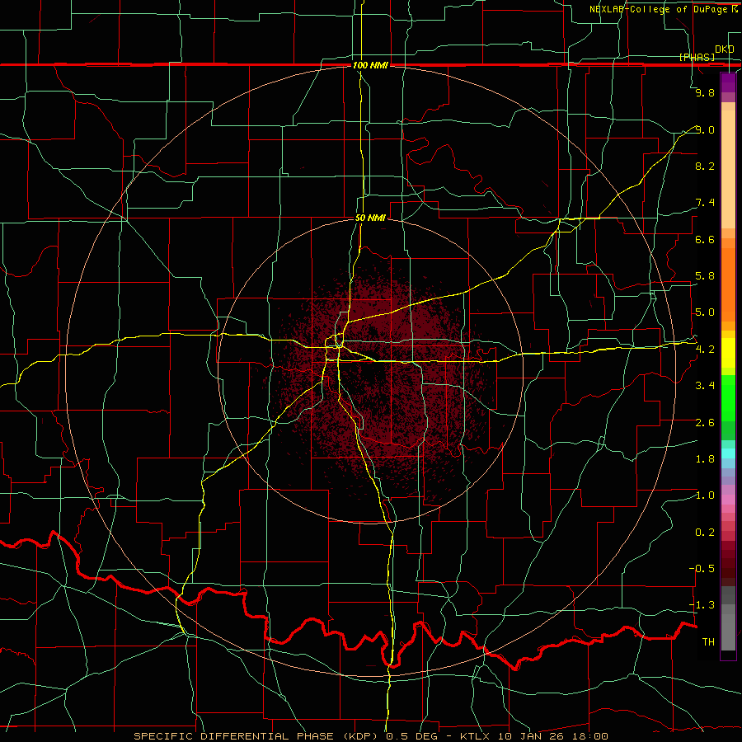Pick the dark purple swatch atop color bar
742x742 pixels.
728,79
